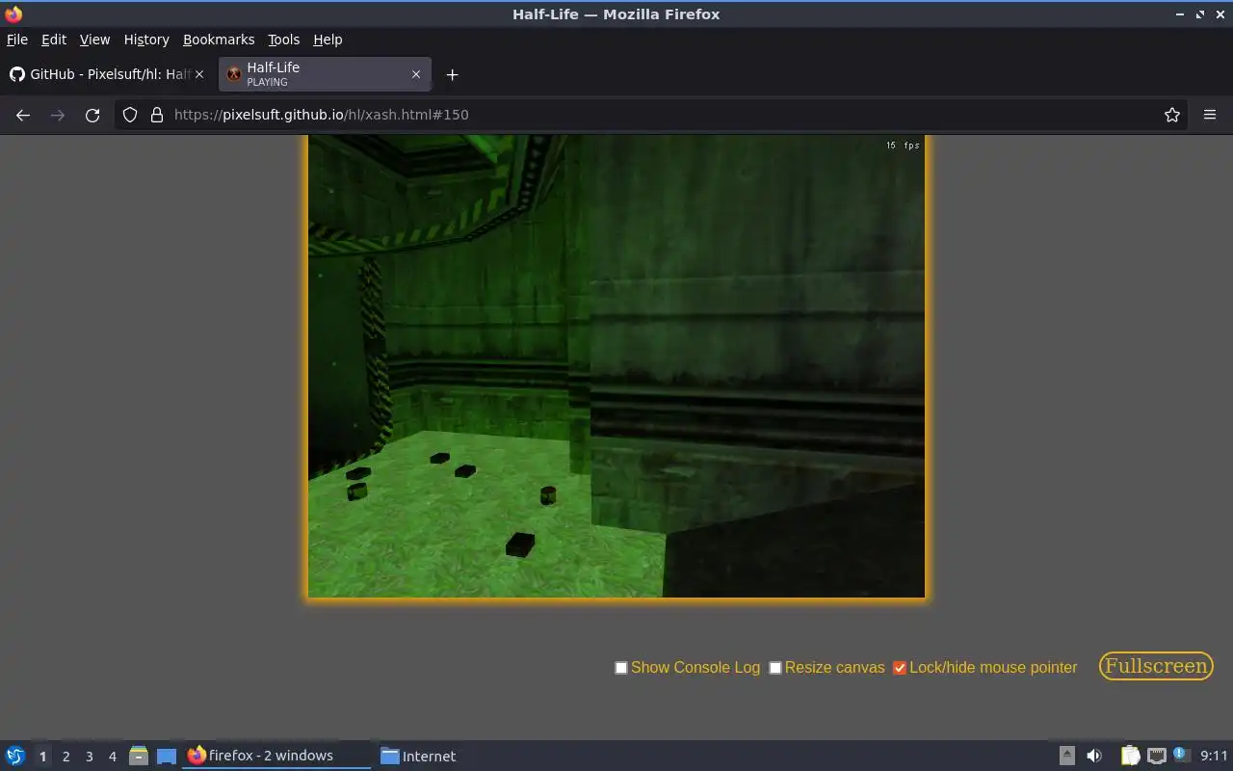Open a new tab with plus button
The image size is (1233, 771).
click(452, 74)
